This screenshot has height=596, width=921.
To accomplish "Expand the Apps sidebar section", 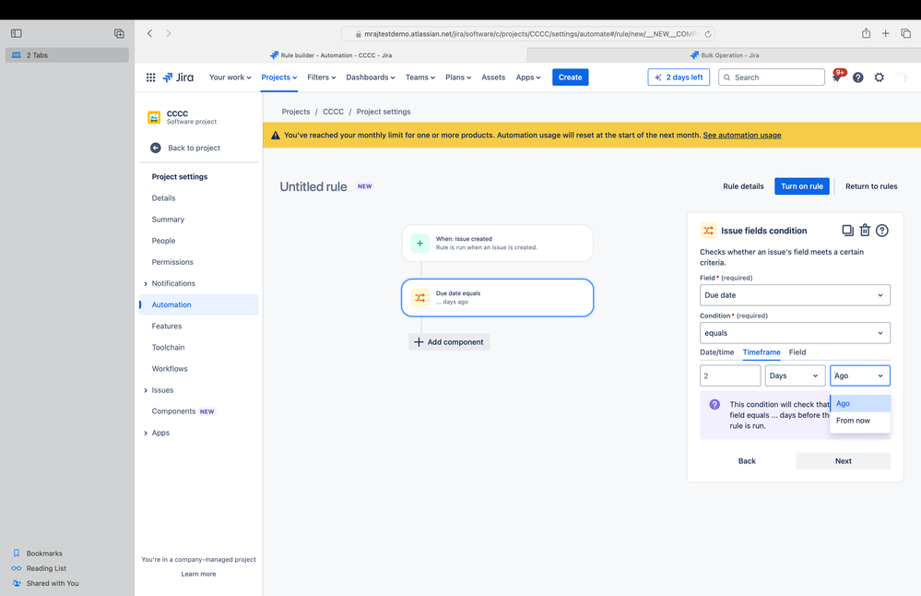I will [x=146, y=434].
